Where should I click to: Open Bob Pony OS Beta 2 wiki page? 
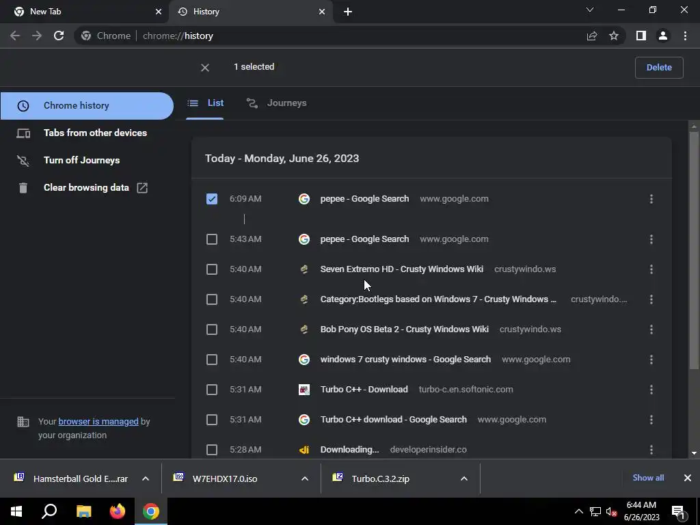(405, 329)
